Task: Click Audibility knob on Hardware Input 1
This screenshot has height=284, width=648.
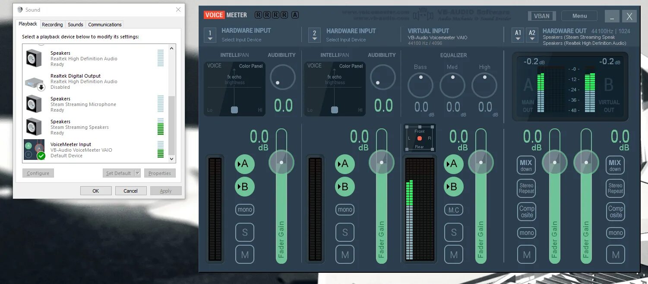Action: point(283,77)
